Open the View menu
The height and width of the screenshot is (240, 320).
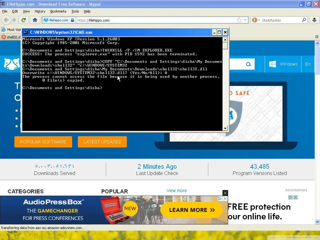coord(26,11)
